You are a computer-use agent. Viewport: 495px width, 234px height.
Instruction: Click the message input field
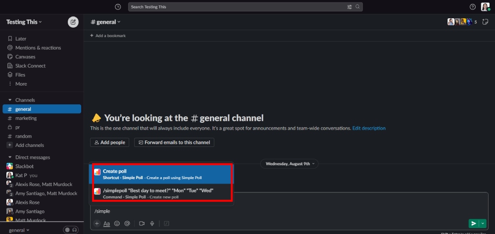pyautogui.click(x=290, y=211)
